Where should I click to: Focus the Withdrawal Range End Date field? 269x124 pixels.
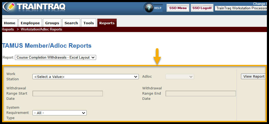click(201, 94)
